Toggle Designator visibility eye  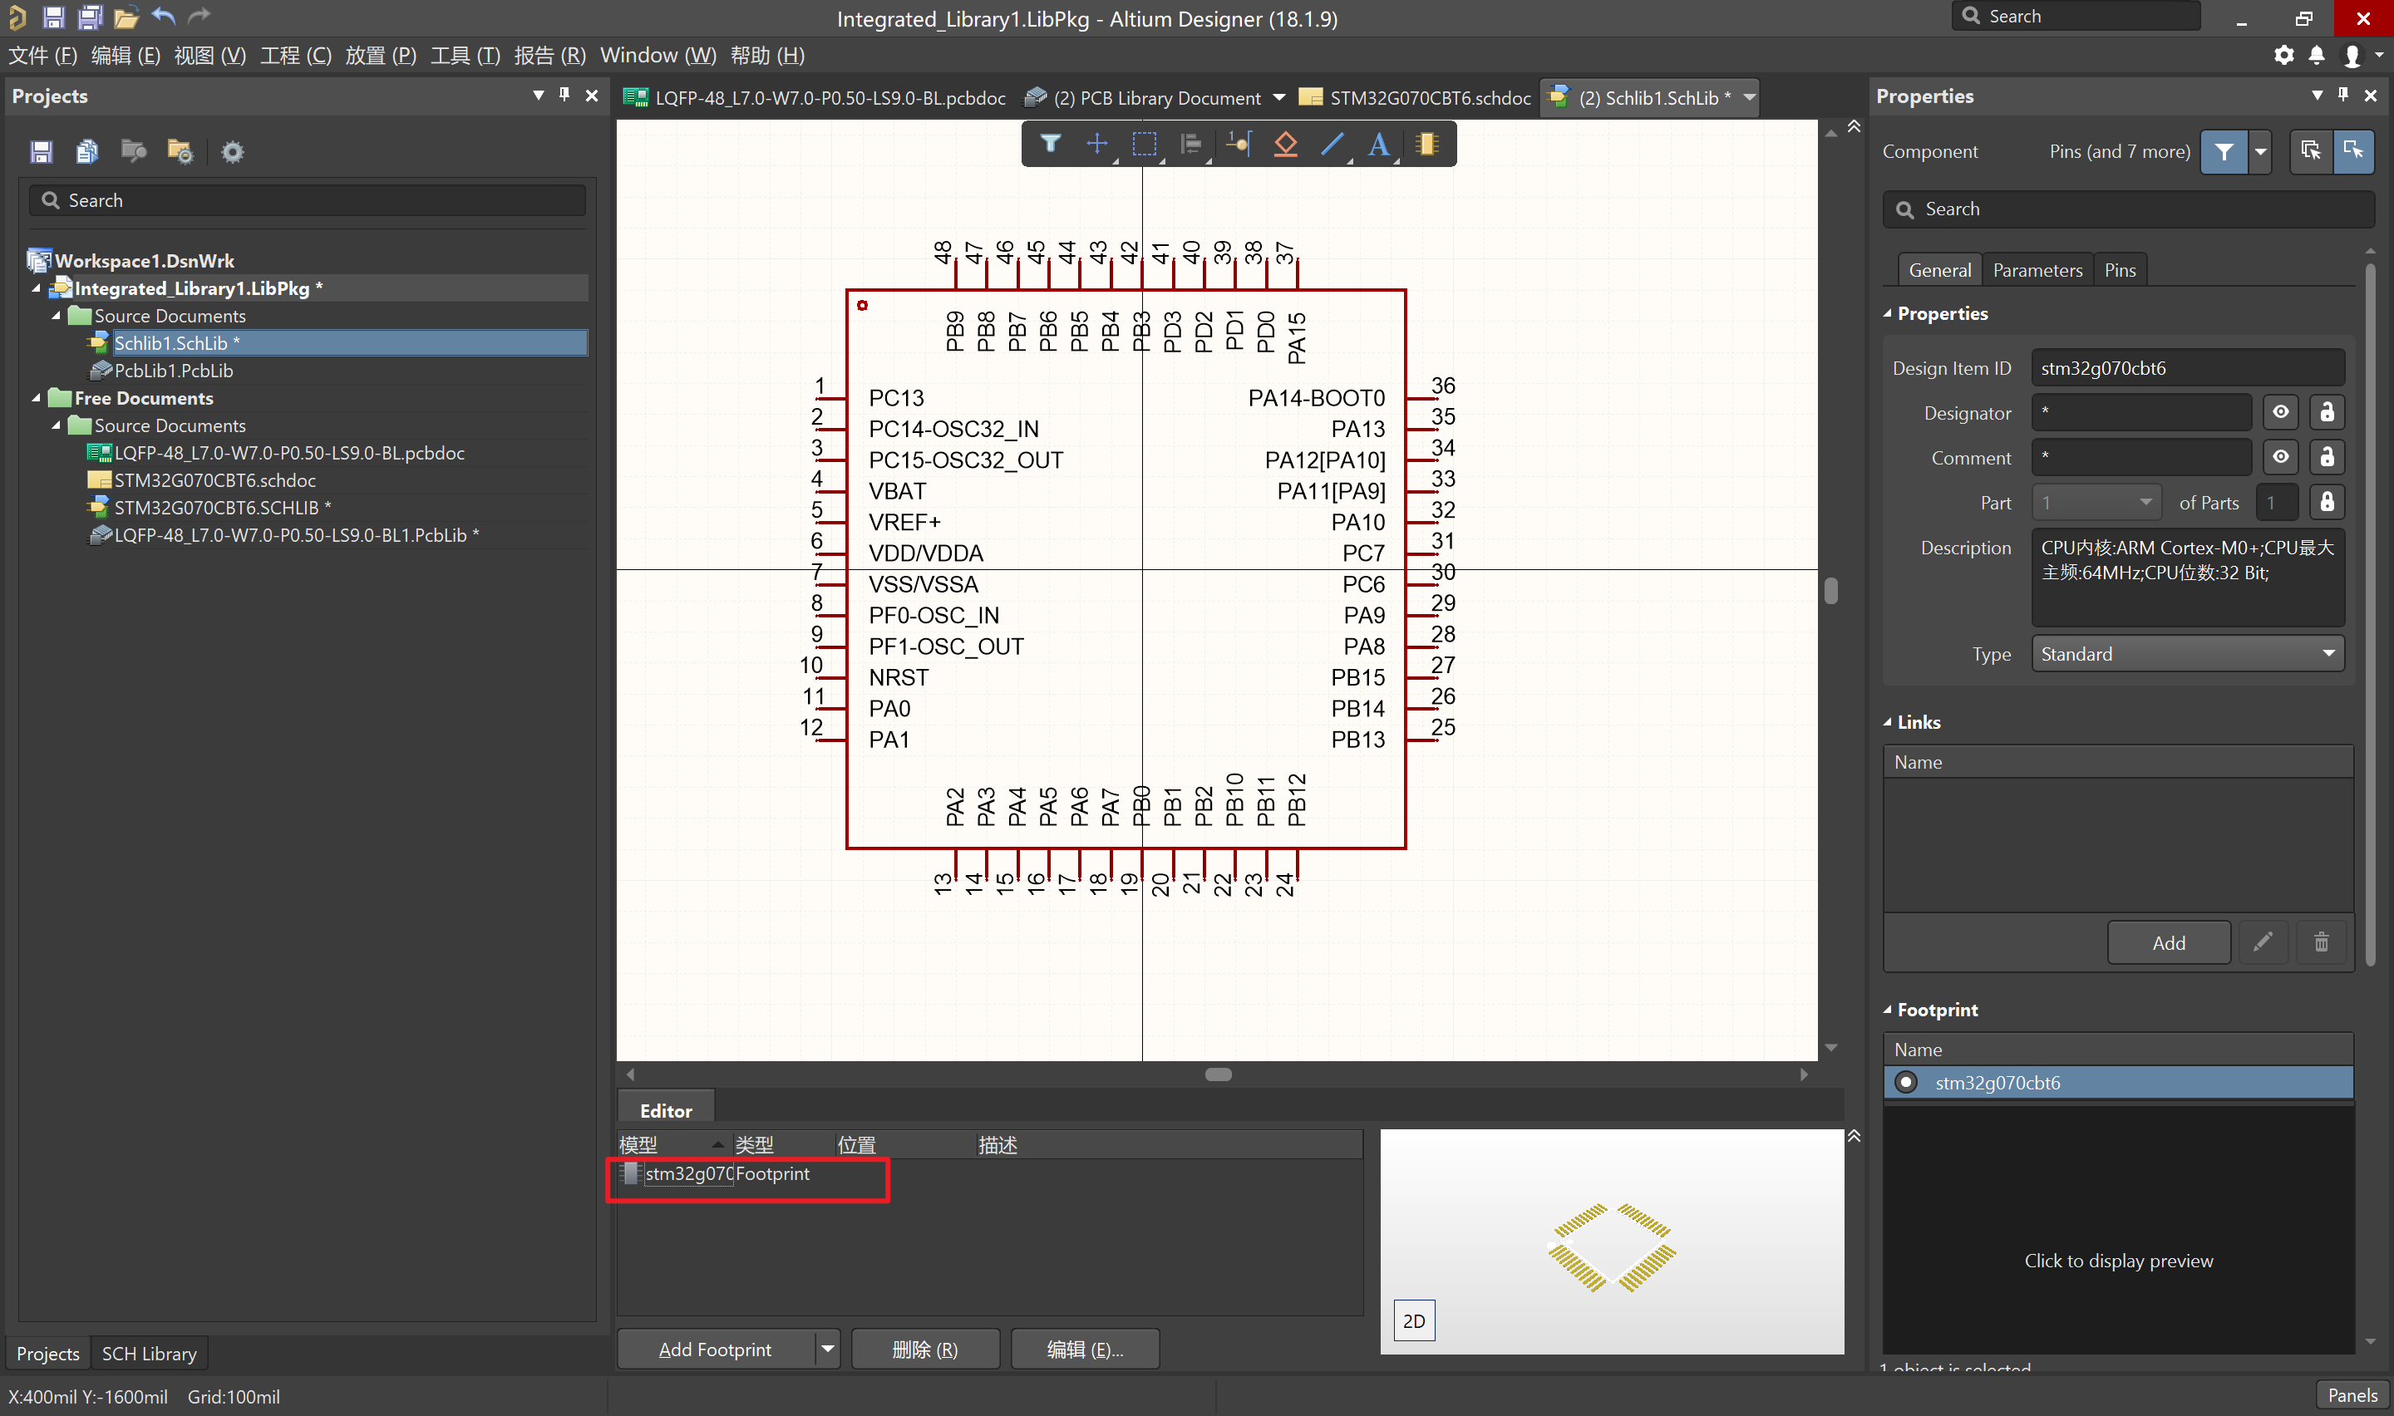(x=2280, y=412)
